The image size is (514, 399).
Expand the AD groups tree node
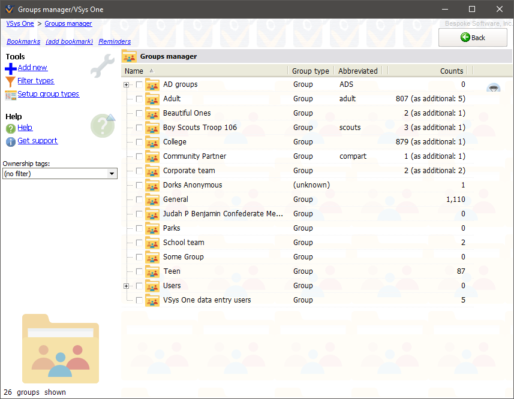coord(127,84)
